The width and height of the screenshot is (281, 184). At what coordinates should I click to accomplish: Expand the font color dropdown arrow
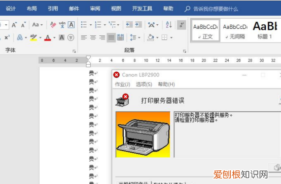(54, 38)
